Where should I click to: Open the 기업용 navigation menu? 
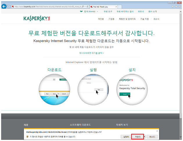111,19
